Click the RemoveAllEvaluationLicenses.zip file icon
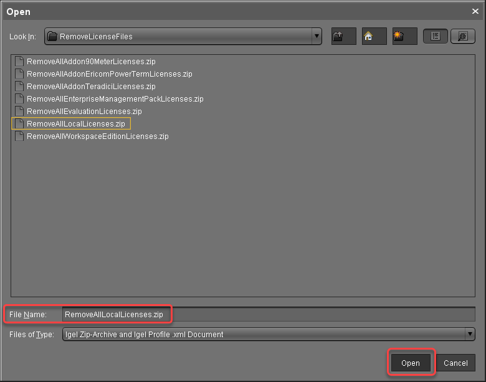This screenshot has height=382, width=486. [x=19, y=112]
